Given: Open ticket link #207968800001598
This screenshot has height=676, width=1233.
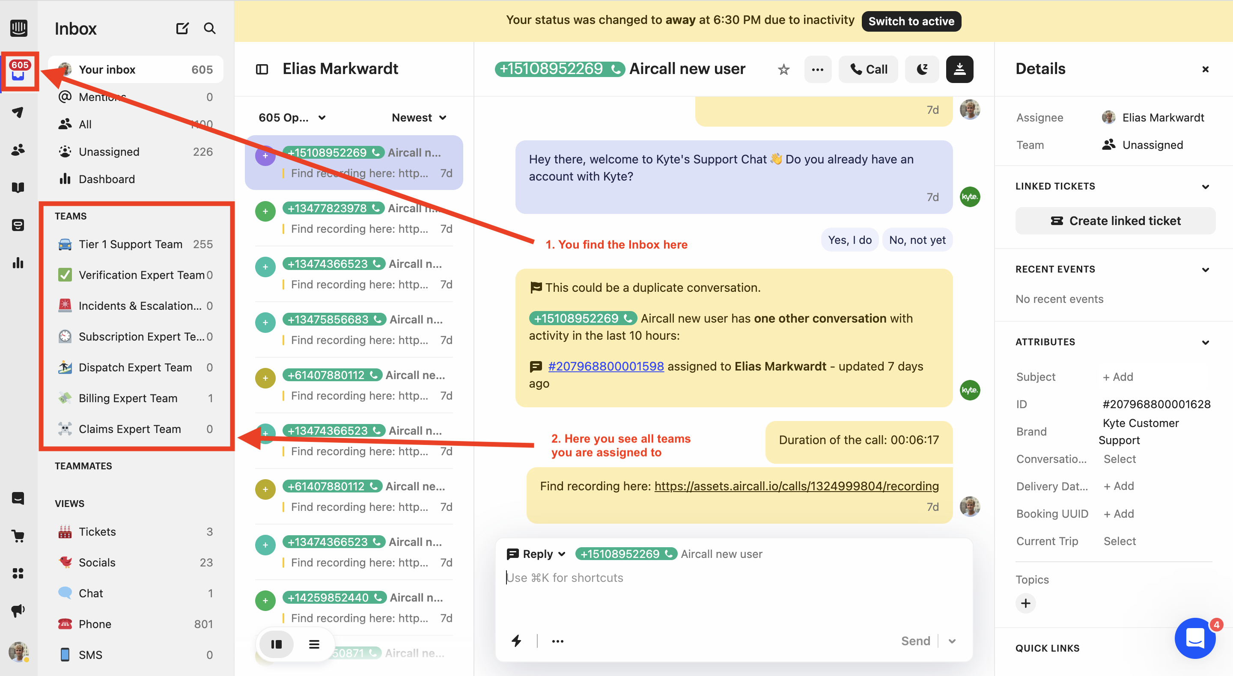Looking at the screenshot, I should point(605,366).
